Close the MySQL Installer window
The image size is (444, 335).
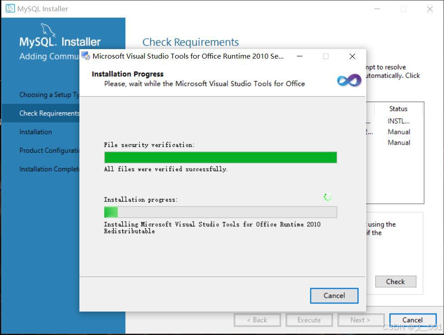pyautogui.click(x=430, y=9)
